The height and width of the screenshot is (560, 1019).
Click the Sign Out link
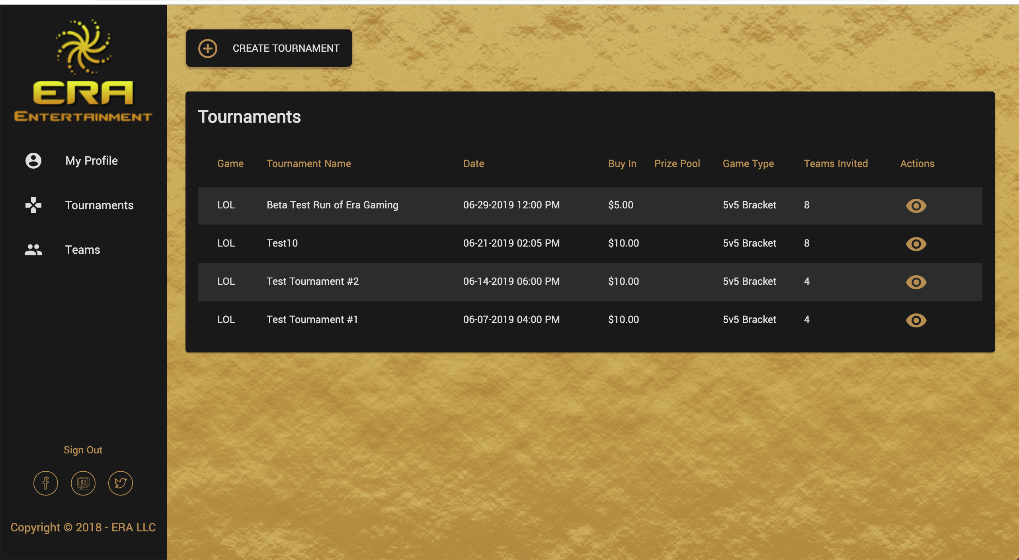coord(83,450)
